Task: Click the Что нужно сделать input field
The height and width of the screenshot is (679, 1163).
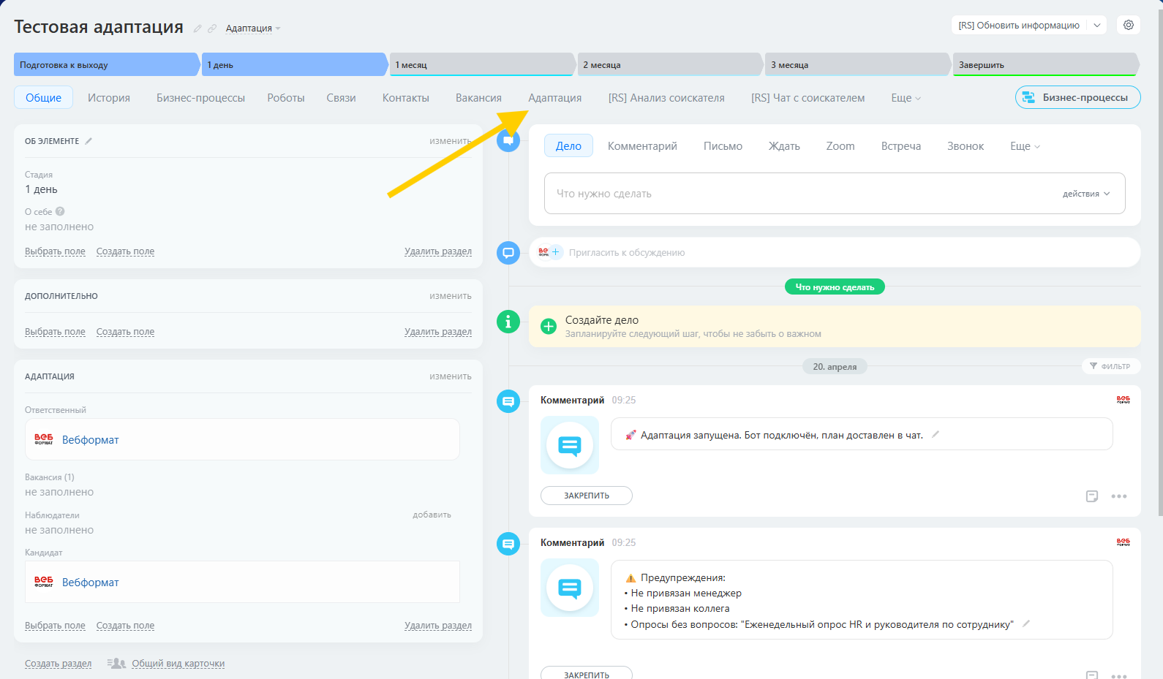Action: (x=797, y=194)
